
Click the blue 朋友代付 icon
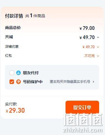click(18, 73)
